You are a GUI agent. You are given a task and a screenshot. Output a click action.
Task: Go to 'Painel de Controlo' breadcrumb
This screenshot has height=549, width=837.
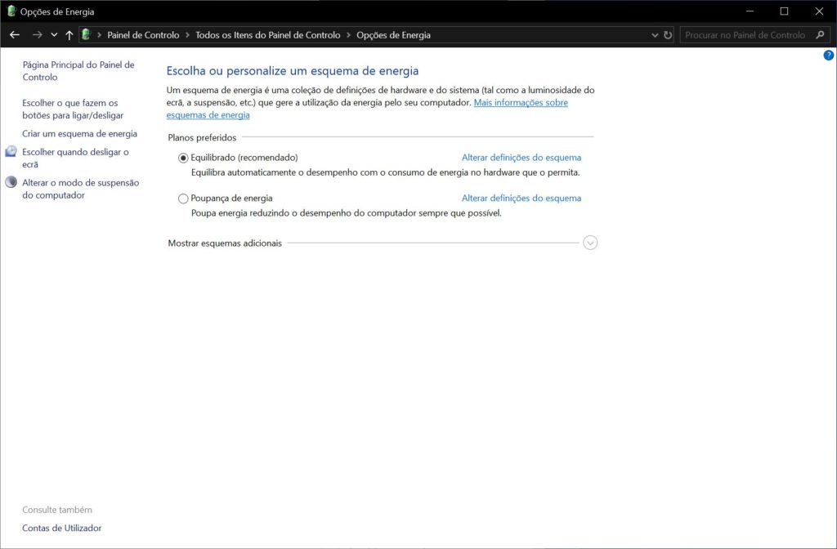click(x=143, y=35)
